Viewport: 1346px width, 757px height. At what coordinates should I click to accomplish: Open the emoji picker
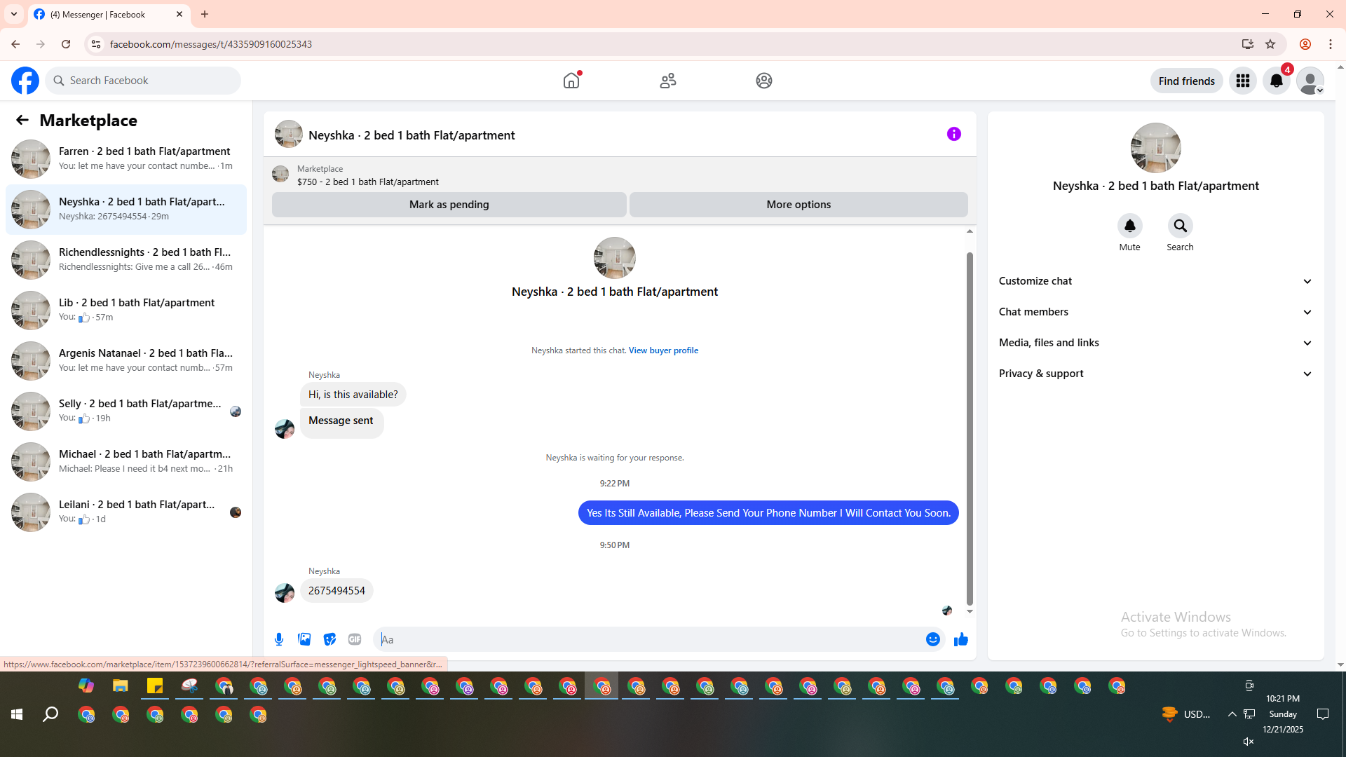point(933,639)
